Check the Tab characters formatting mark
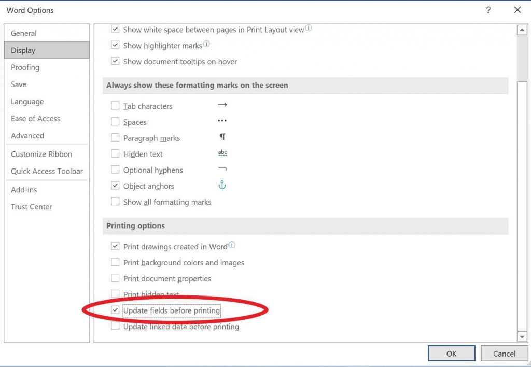Screen dimensions: 531x367 [115, 105]
